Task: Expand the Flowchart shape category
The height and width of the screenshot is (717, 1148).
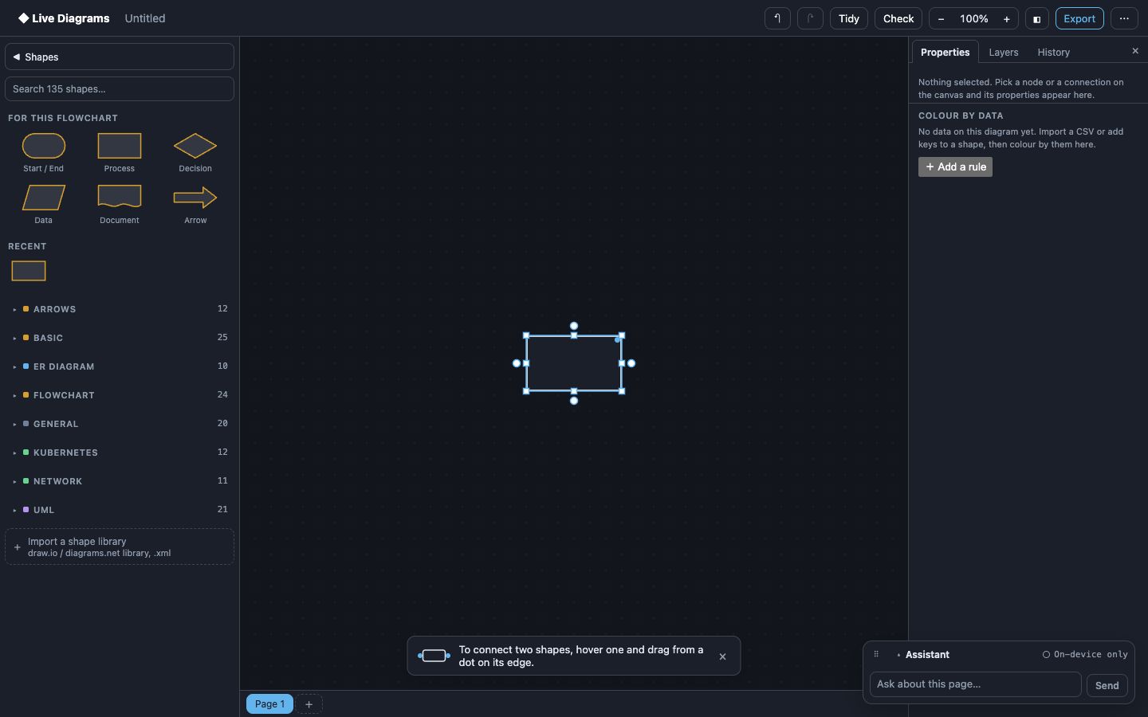Action: [120, 395]
